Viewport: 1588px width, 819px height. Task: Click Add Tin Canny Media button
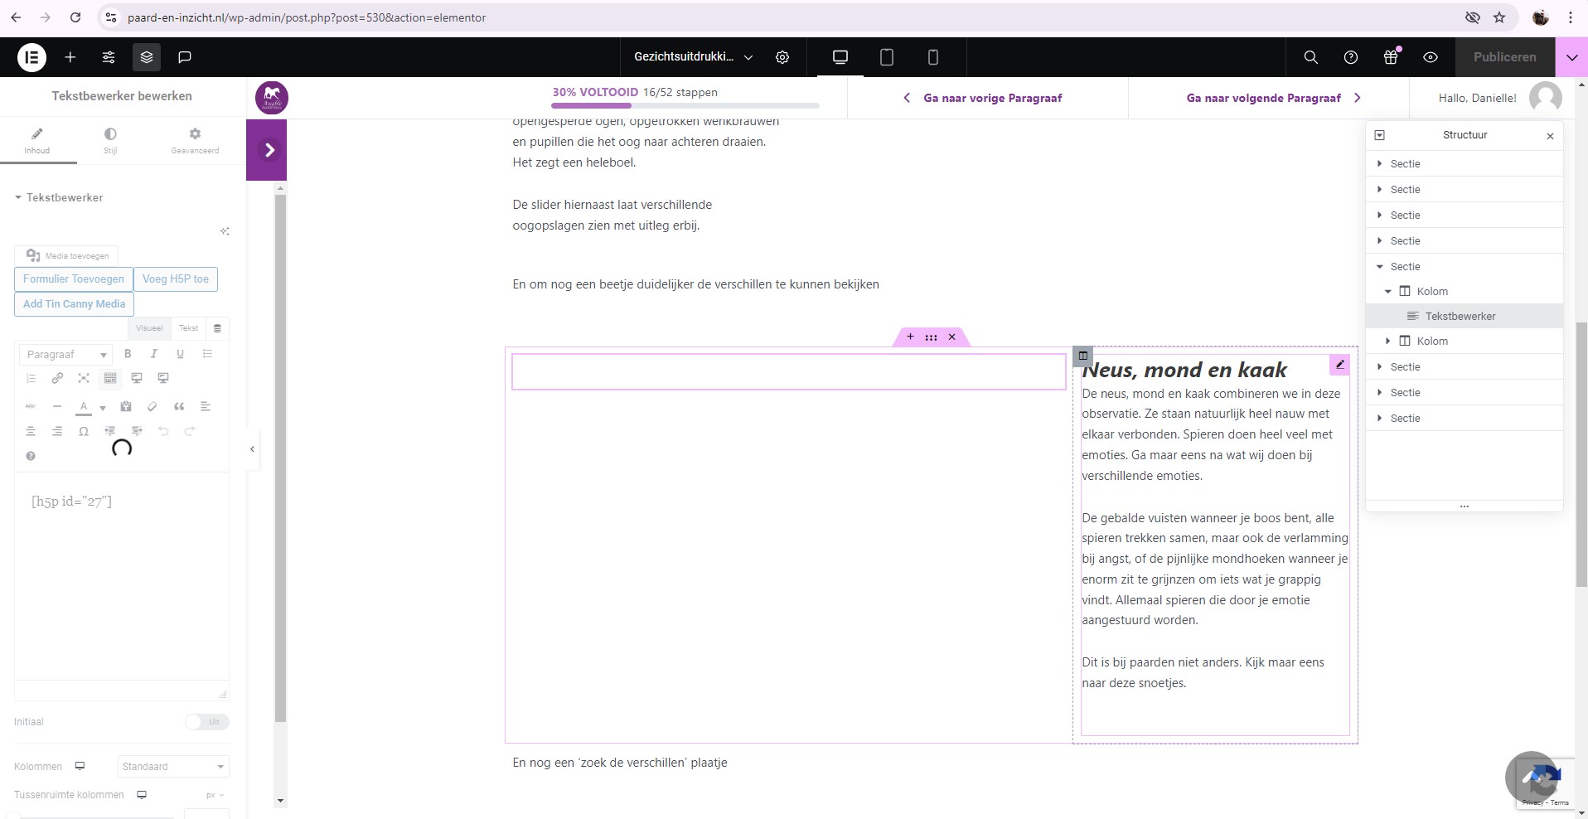[x=74, y=304]
